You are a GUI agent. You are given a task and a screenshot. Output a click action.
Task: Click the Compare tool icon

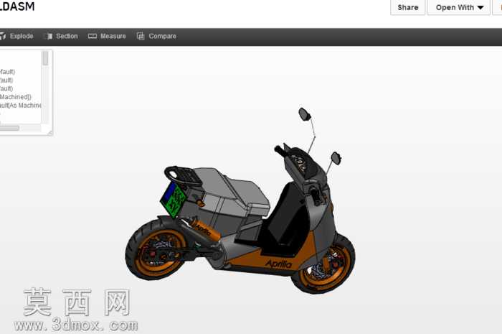[141, 36]
